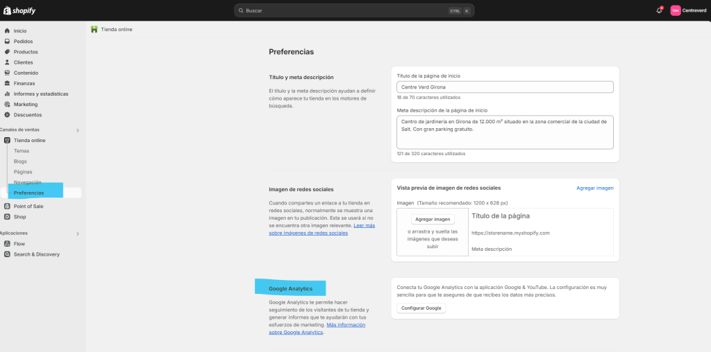Click the Meta descripción text area
The width and height of the screenshot is (711, 352).
tap(505, 132)
